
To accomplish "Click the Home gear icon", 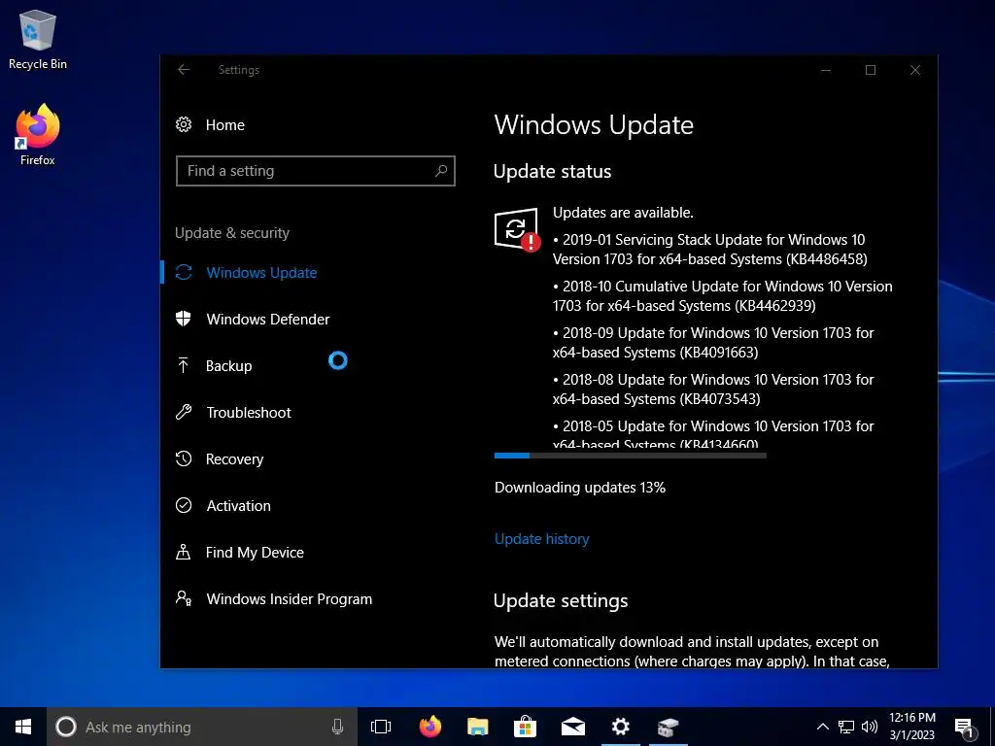I will point(184,124).
